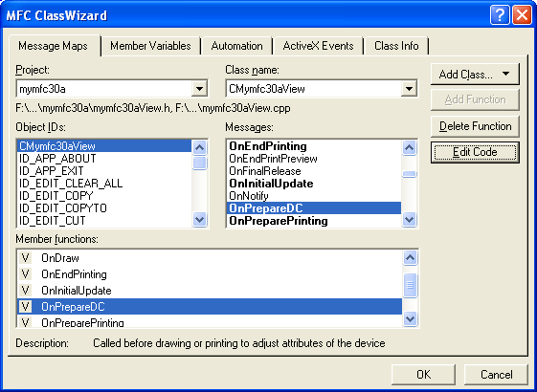Image resolution: width=537 pixels, height=392 pixels.
Task: Select the Message Maps tab
Action: tap(54, 46)
